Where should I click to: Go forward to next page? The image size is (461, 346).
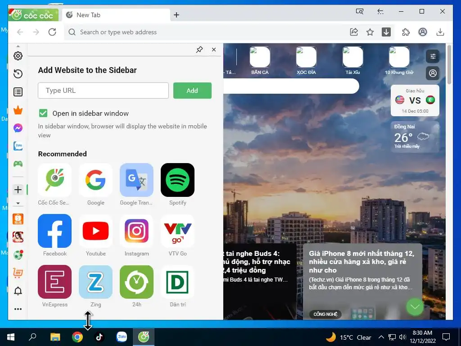click(36, 32)
